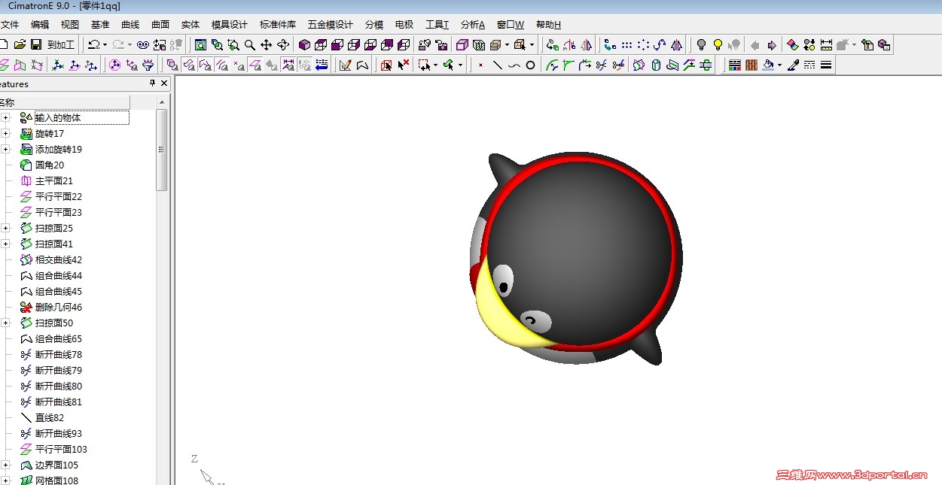Screen dimensions: 942x485
Task: Click the select arrow with red box
Action: click(386, 65)
